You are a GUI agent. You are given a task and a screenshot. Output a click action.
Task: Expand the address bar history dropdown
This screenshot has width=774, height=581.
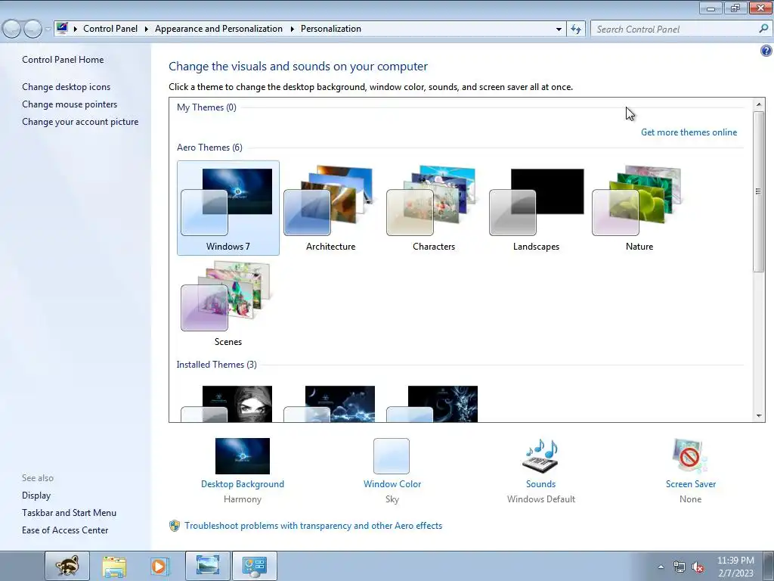pos(559,30)
